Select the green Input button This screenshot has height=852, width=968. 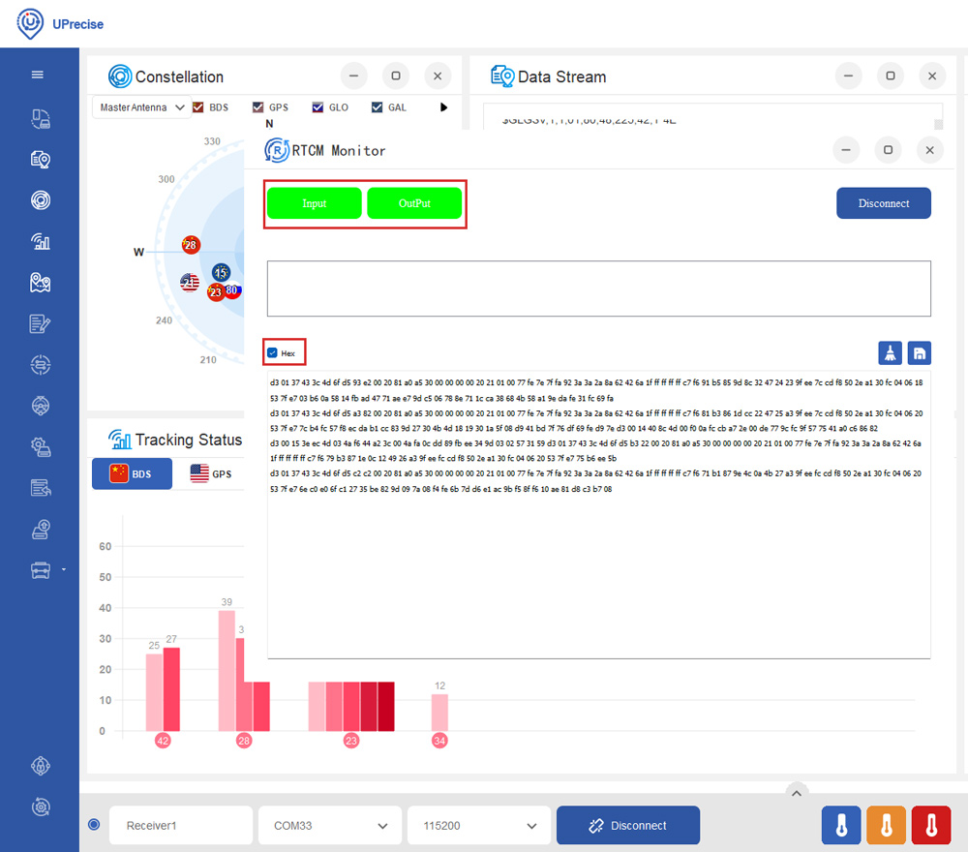[314, 203]
